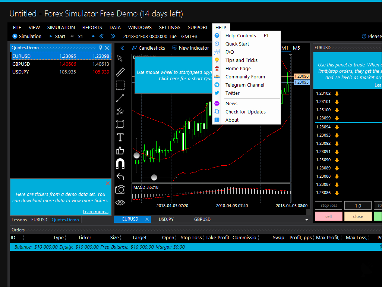Choose Home Page menu entry

click(247, 69)
